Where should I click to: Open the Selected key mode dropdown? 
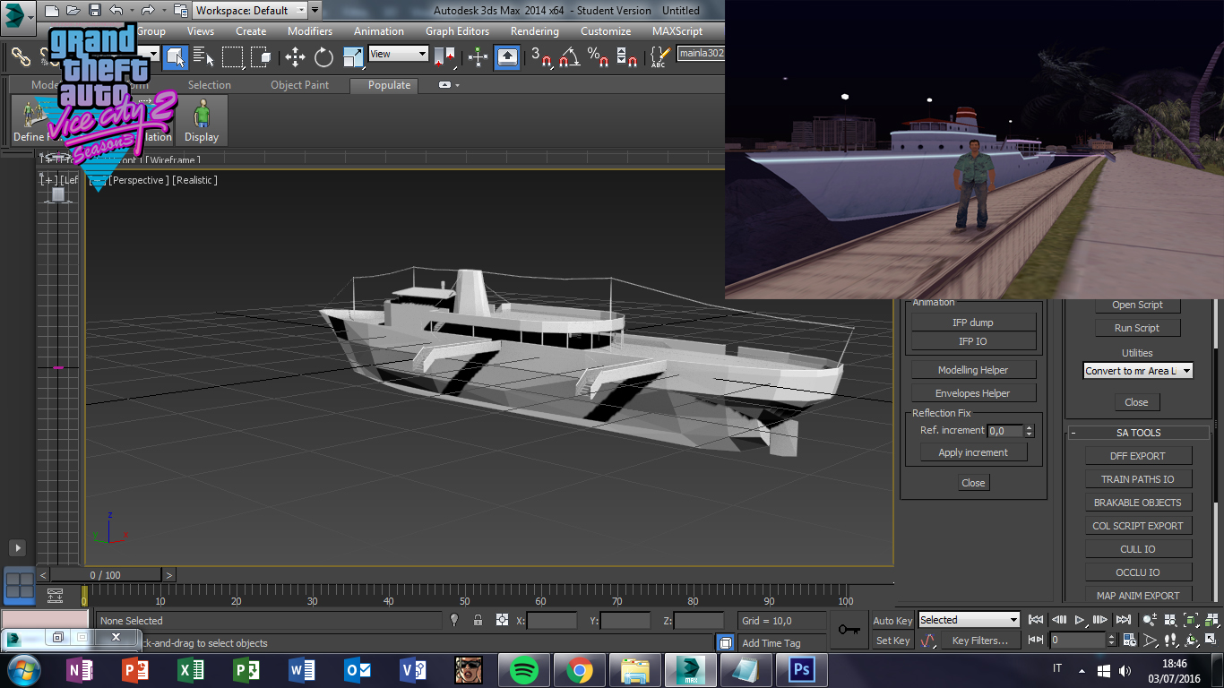[970, 620]
